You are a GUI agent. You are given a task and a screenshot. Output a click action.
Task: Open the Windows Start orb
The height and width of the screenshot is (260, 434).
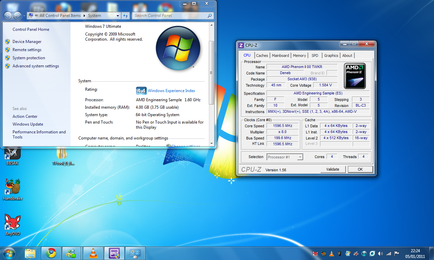9,253
